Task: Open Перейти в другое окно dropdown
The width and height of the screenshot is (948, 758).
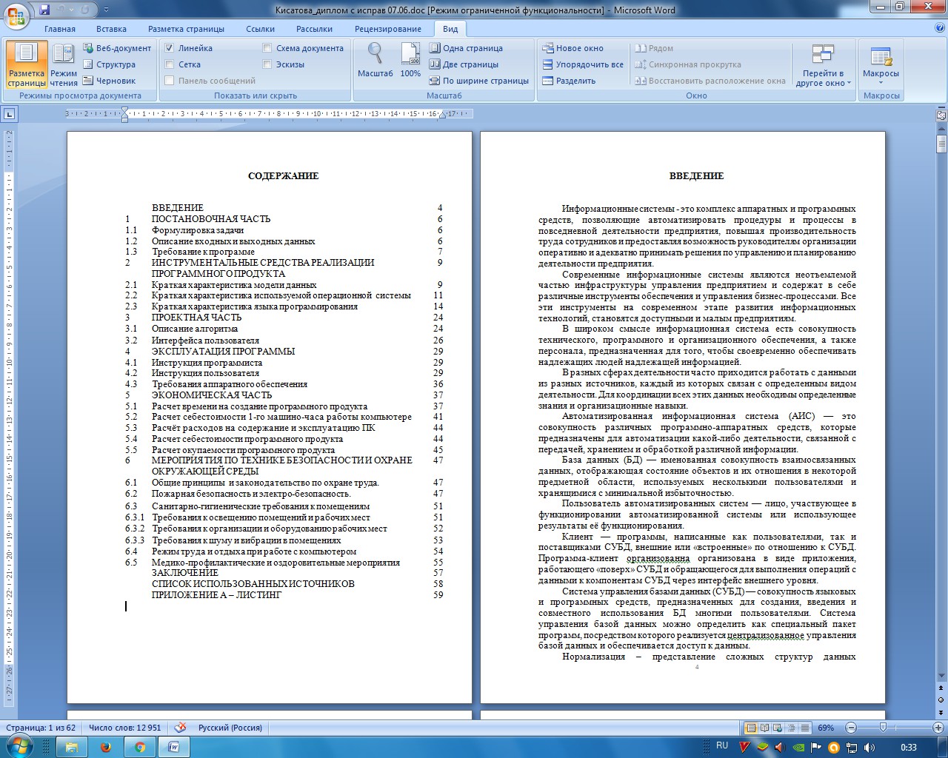Action: point(823,65)
